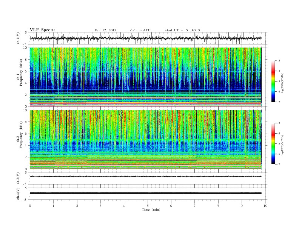Click the "8" tick on the time axis
299x231 pixels.
(218, 206)
